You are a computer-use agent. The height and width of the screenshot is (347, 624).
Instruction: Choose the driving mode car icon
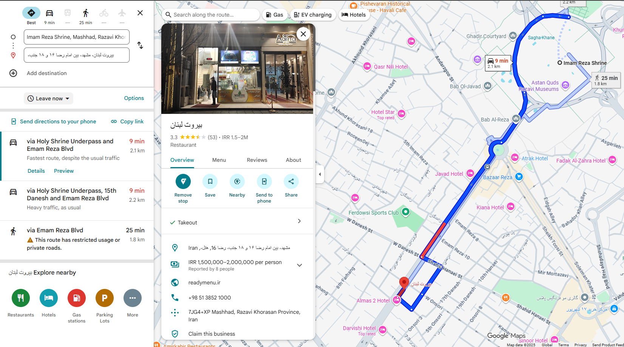49,13
